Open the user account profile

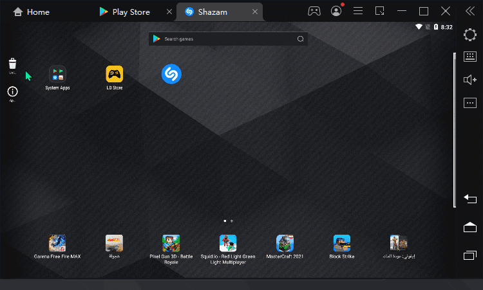point(336,12)
